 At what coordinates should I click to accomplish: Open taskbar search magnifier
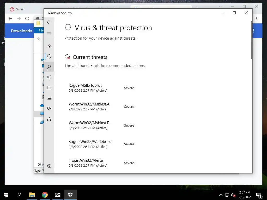[19, 195]
